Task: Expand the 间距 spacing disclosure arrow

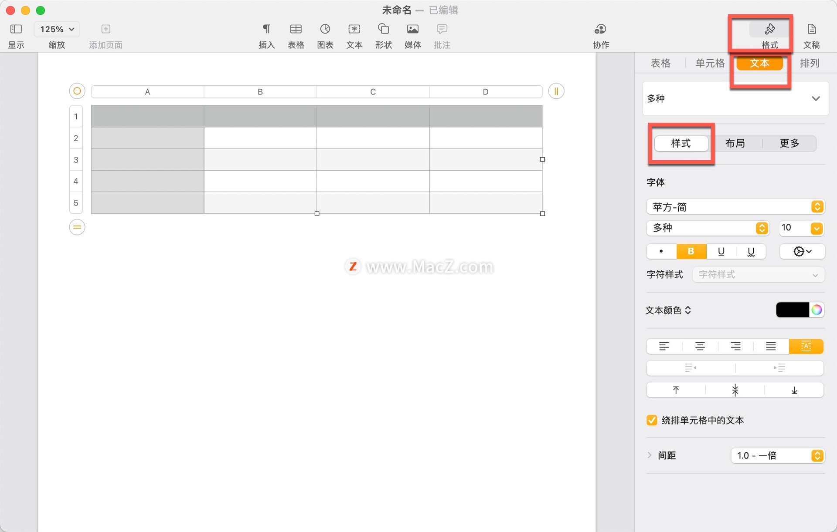Action: pos(650,455)
